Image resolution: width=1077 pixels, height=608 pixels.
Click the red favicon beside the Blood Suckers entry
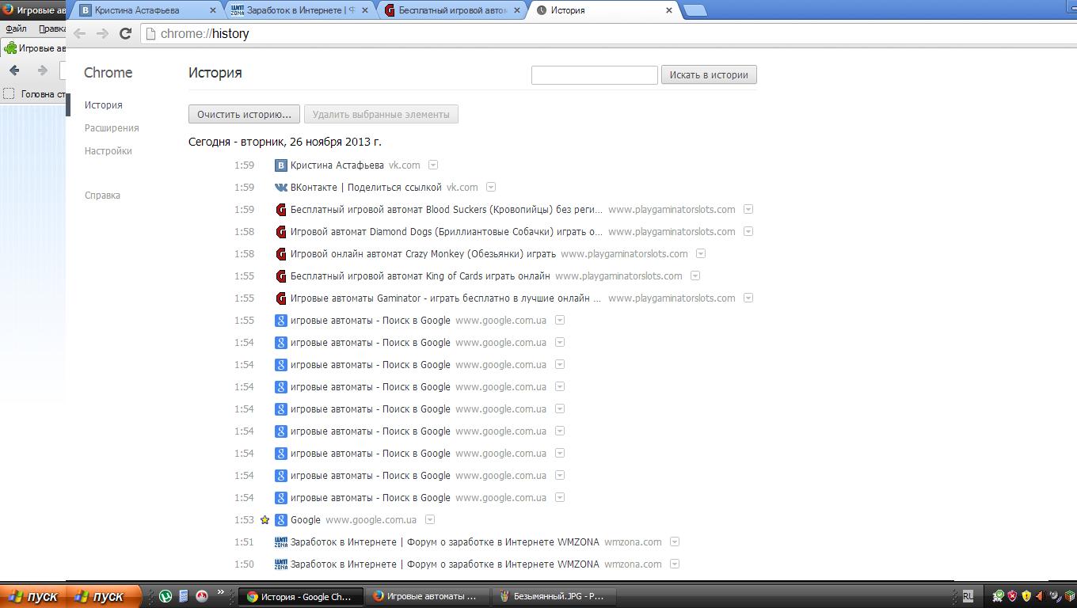point(280,210)
